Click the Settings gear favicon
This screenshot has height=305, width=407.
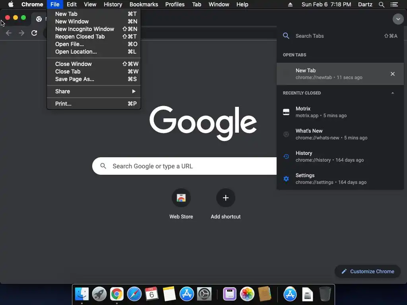click(x=286, y=179)
